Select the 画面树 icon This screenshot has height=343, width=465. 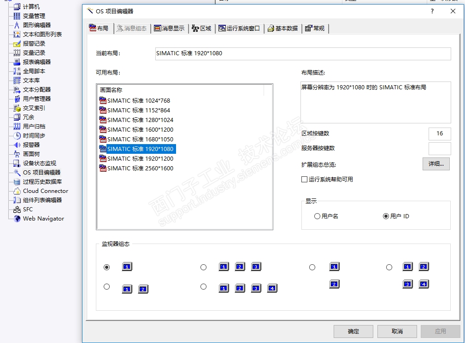tap(17, 154)
